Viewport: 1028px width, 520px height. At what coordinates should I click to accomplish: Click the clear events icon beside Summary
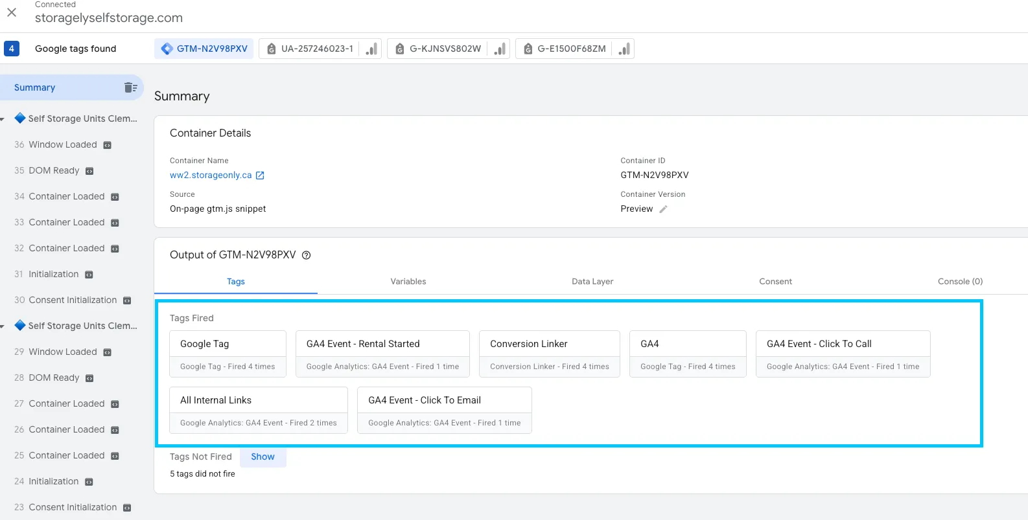pos(130,87)
